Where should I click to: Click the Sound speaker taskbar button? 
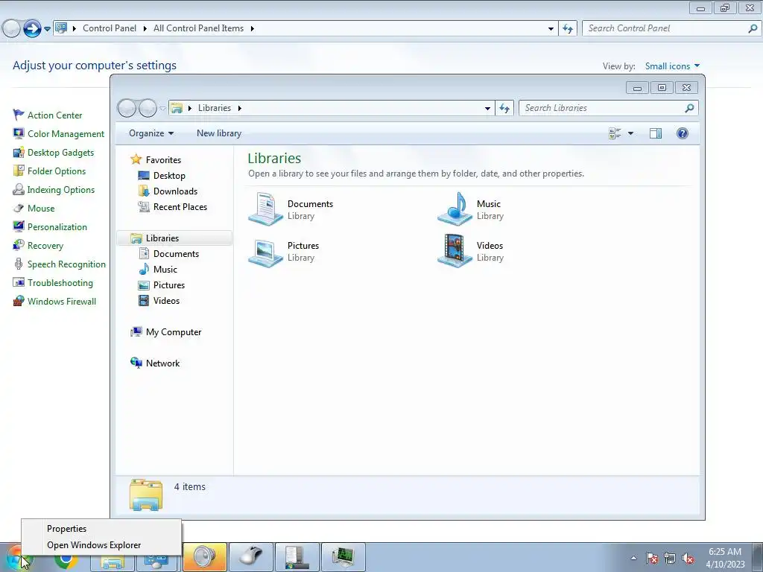tap(205, 557)
